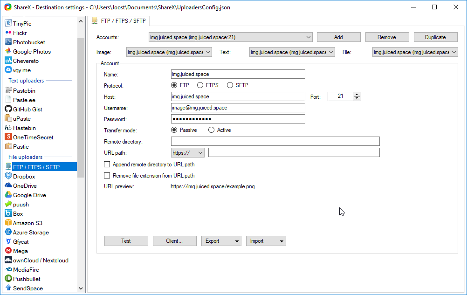Viewport: 467px width, 295px height.
Task: Open the OneTimeSecret uploader icon
Action: coord(8,137)
